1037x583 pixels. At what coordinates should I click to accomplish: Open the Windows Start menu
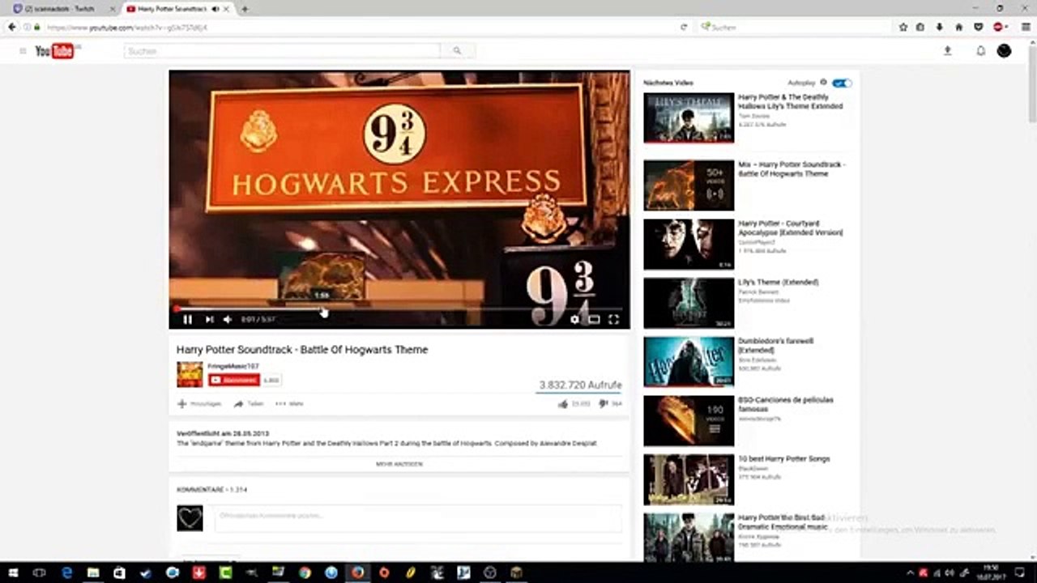tap(12, 572)
